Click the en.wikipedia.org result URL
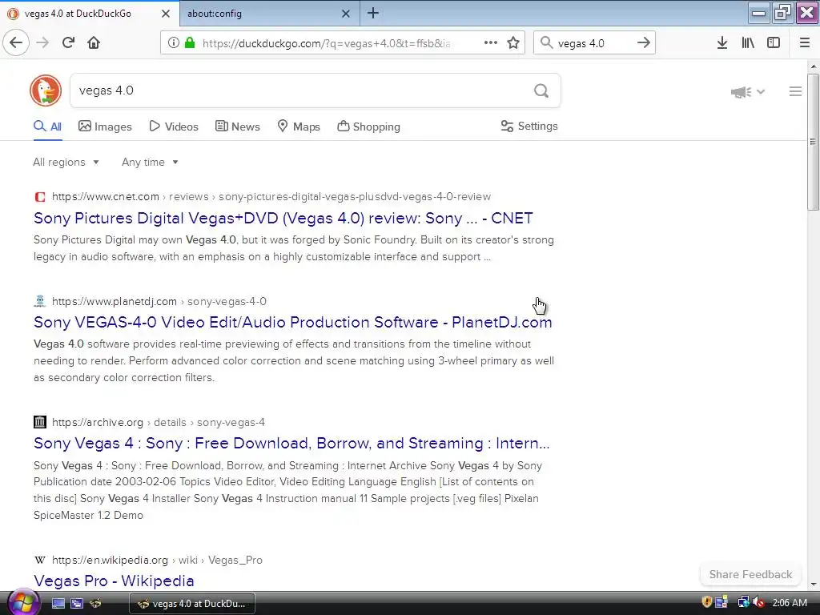This screenshot has height=615, width=820. (x=157, y=560)
